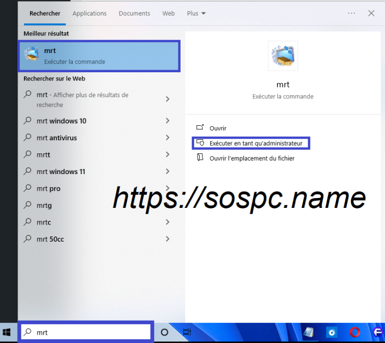Open the three-dots options menu

(x=352, y=13)
